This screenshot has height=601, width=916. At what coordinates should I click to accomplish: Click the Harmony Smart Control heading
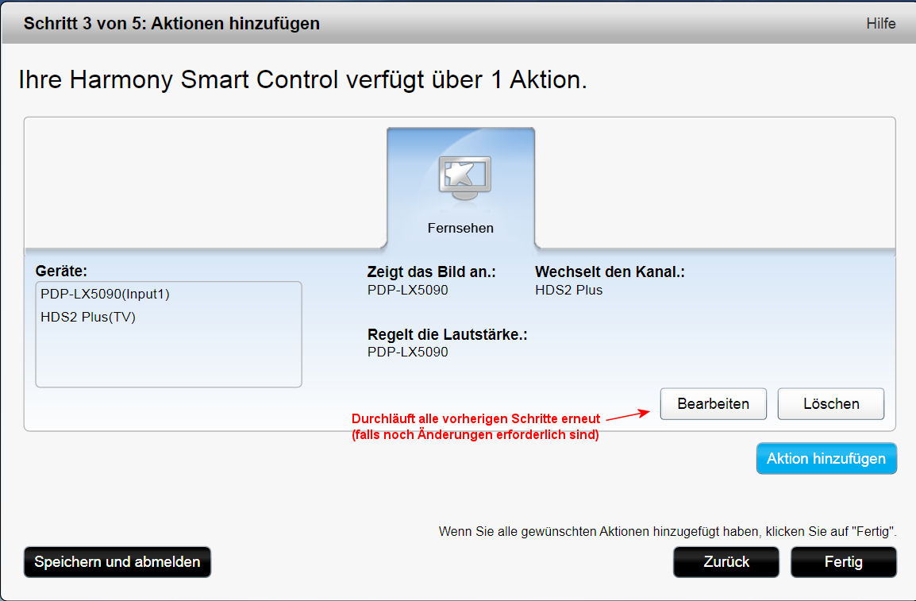pos(302,80)
